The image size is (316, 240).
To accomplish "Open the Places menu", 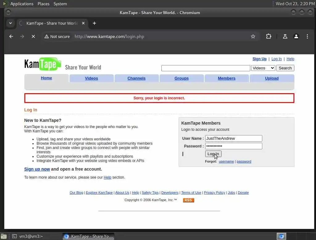I will [44, 4].
